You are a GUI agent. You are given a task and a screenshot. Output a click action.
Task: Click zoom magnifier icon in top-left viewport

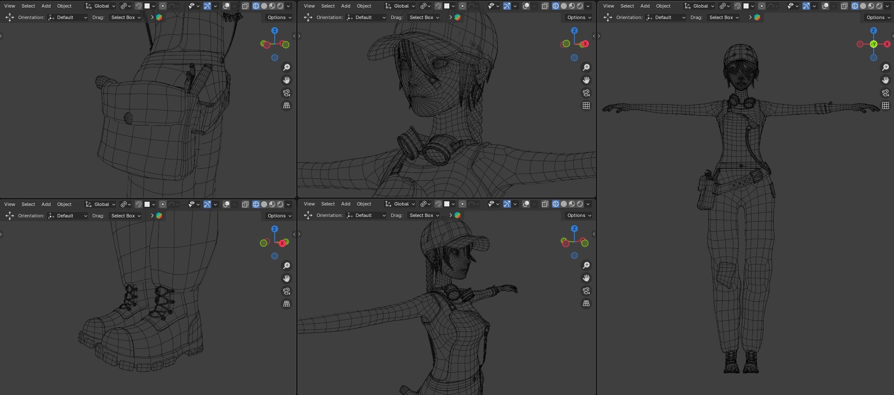(287, 67)
